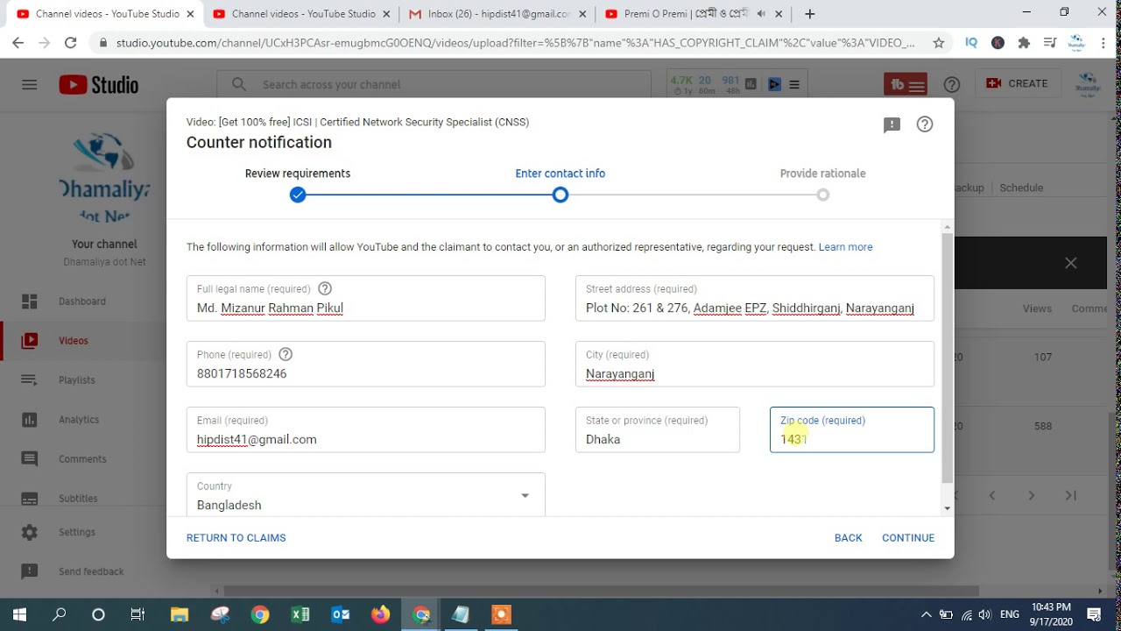Go to YouTube Studio home via logo

coord(99,84)
